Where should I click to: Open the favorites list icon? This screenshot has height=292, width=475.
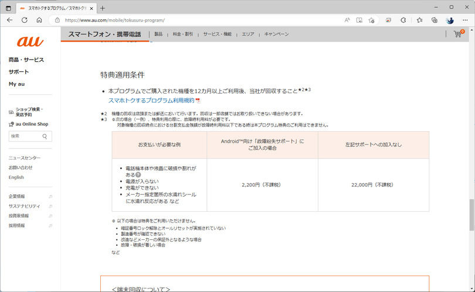pos(419,20)
